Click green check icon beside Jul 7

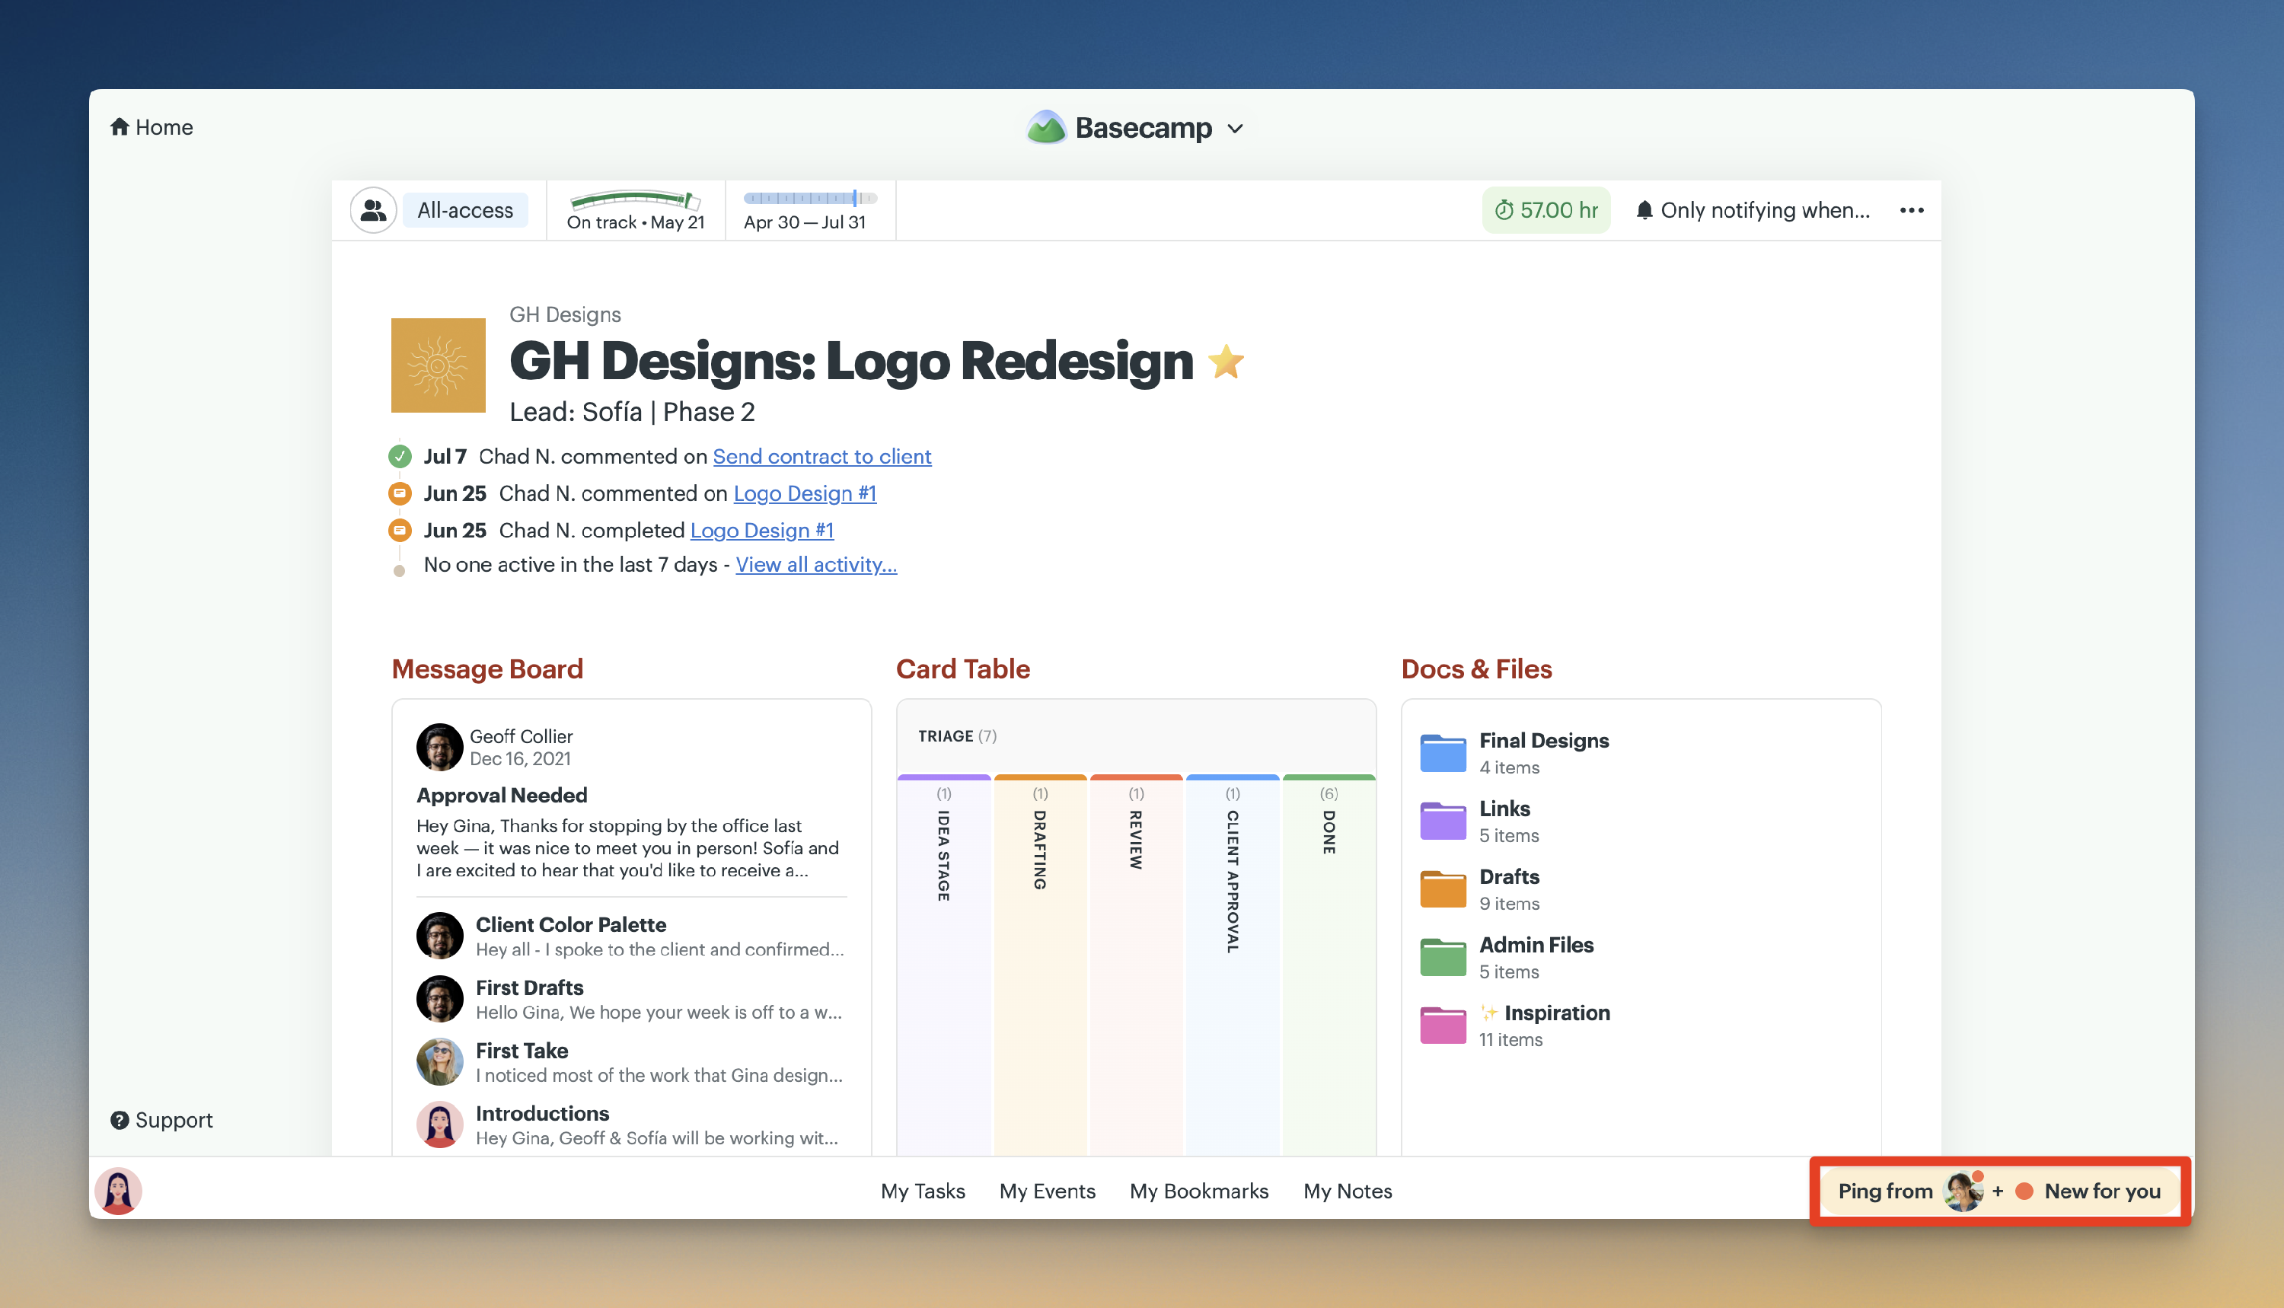tap(400, 456)
